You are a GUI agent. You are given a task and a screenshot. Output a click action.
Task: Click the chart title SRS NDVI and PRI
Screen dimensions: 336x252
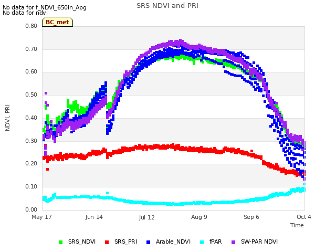point(167,6)
